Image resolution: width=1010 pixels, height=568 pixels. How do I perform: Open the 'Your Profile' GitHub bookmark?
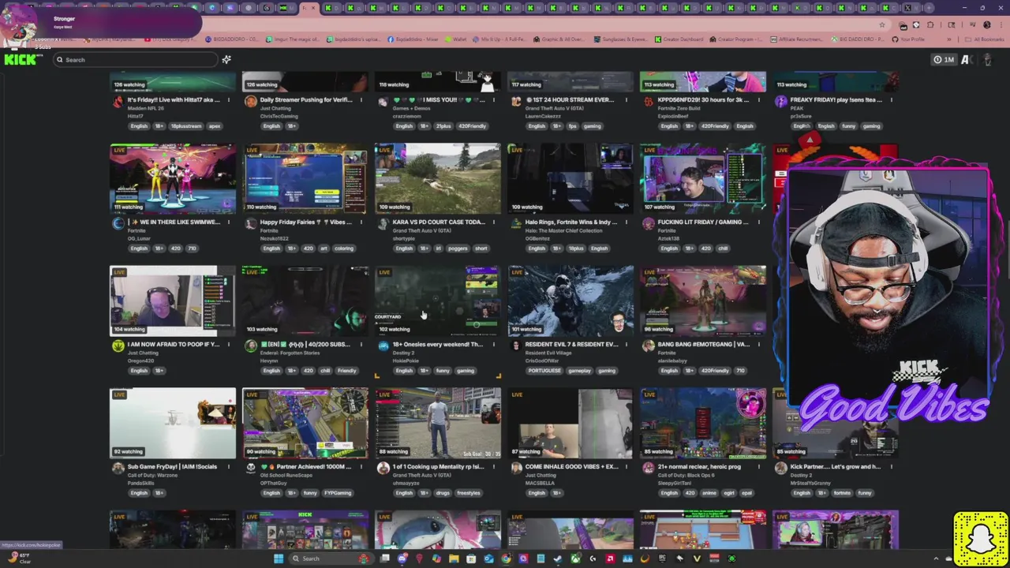tap(909, 39)
